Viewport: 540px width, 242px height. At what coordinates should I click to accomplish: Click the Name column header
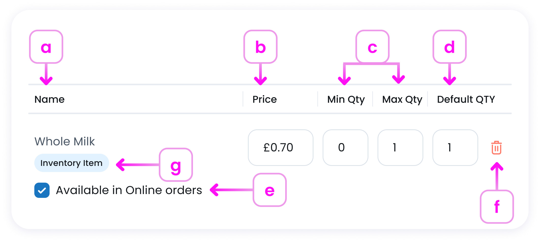tap(50, 99)
